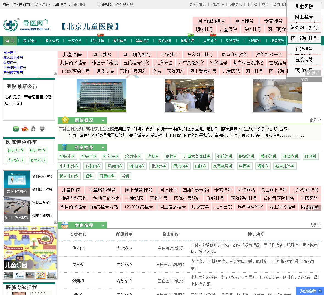Open 搜索医院 in the navigation bar
324x295 pixels.
tap(277, 41)
